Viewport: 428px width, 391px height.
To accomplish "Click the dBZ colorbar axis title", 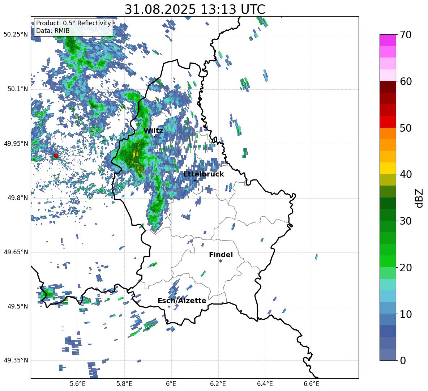I will [x=420, y=198].
